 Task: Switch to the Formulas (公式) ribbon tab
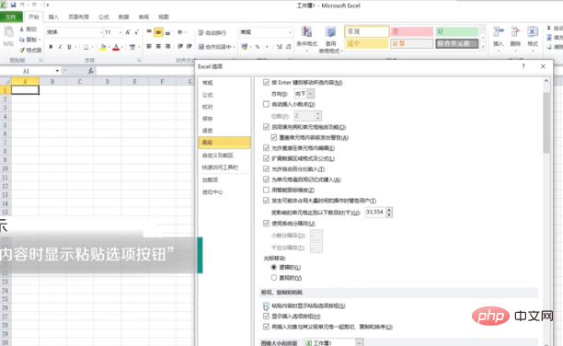point(104,17)
